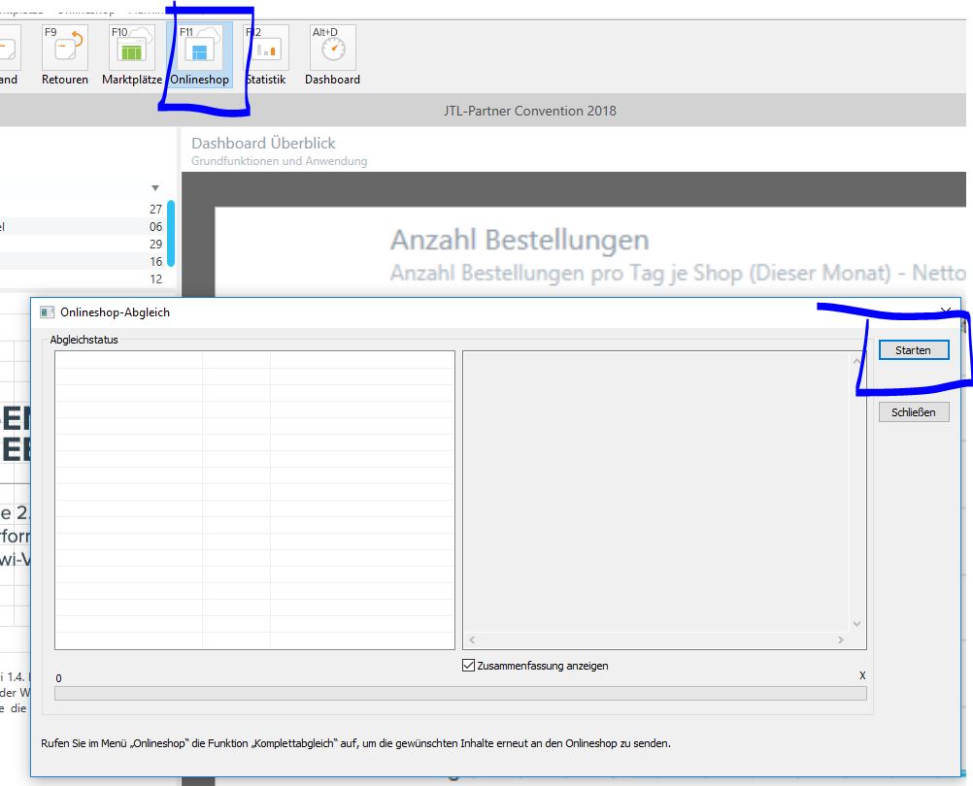Image resolution: width=973 pixels, height=786 pixels.
Task: Click the Abgleichstatus group label
Action: (x=84, y=340)
